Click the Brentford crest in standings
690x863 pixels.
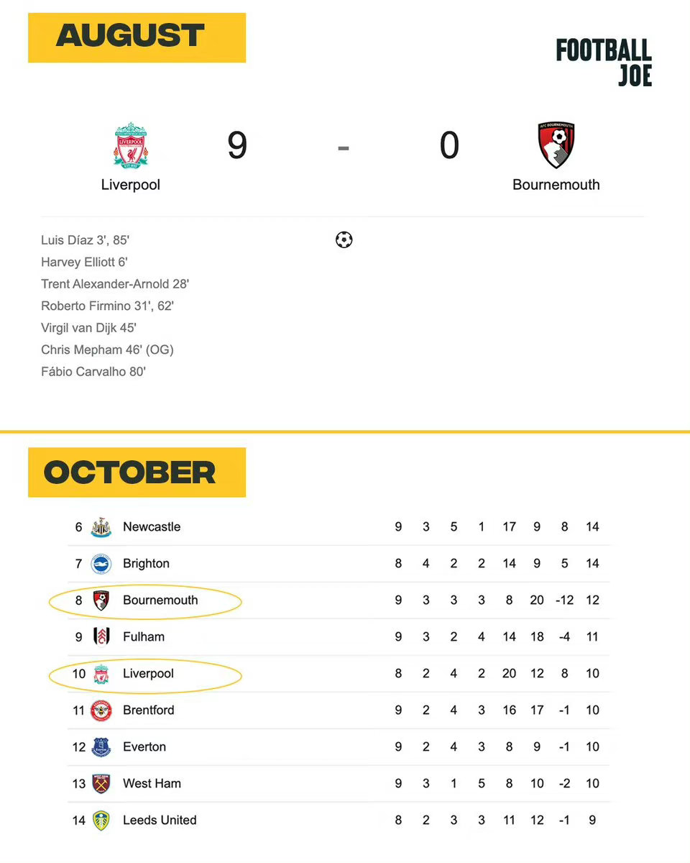coord(101,711)
